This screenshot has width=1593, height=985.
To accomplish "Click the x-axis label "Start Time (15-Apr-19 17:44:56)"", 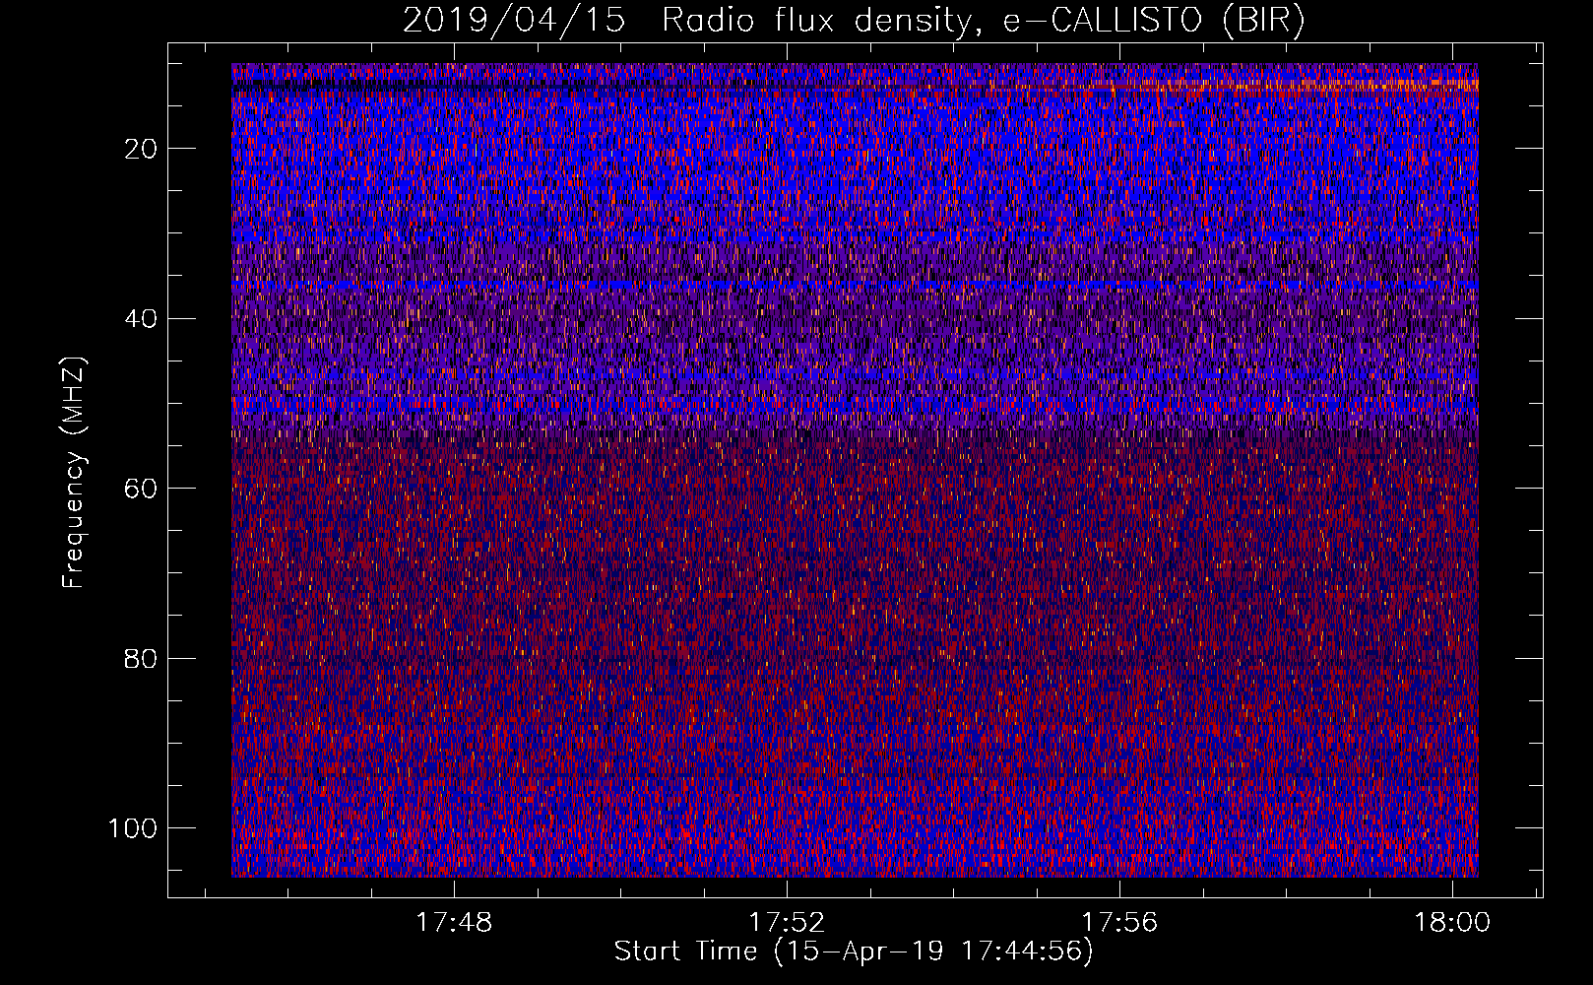I will [854, 952].
